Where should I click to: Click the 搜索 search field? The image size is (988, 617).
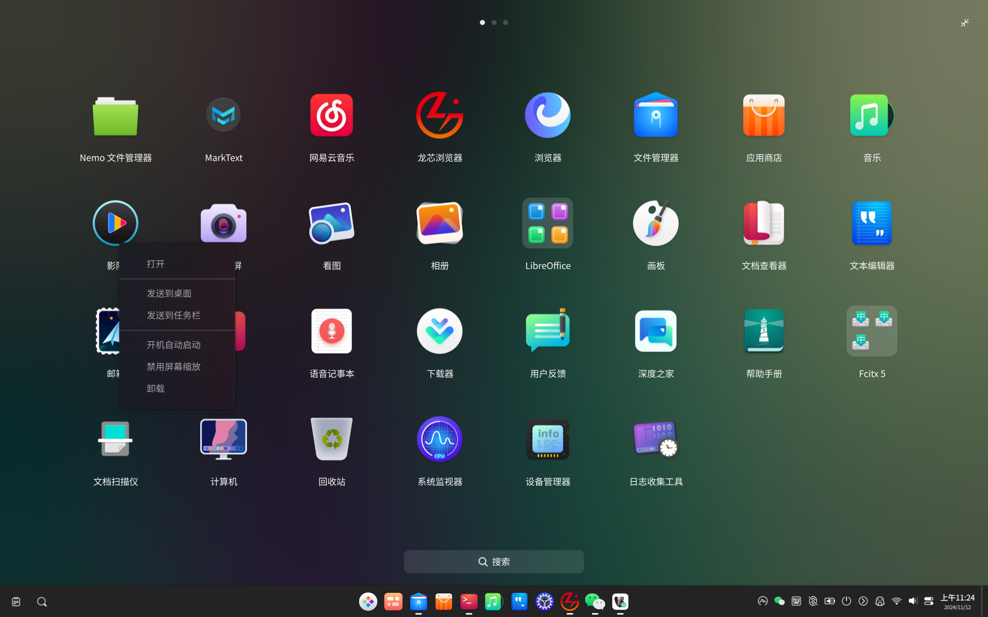point(494,561)
